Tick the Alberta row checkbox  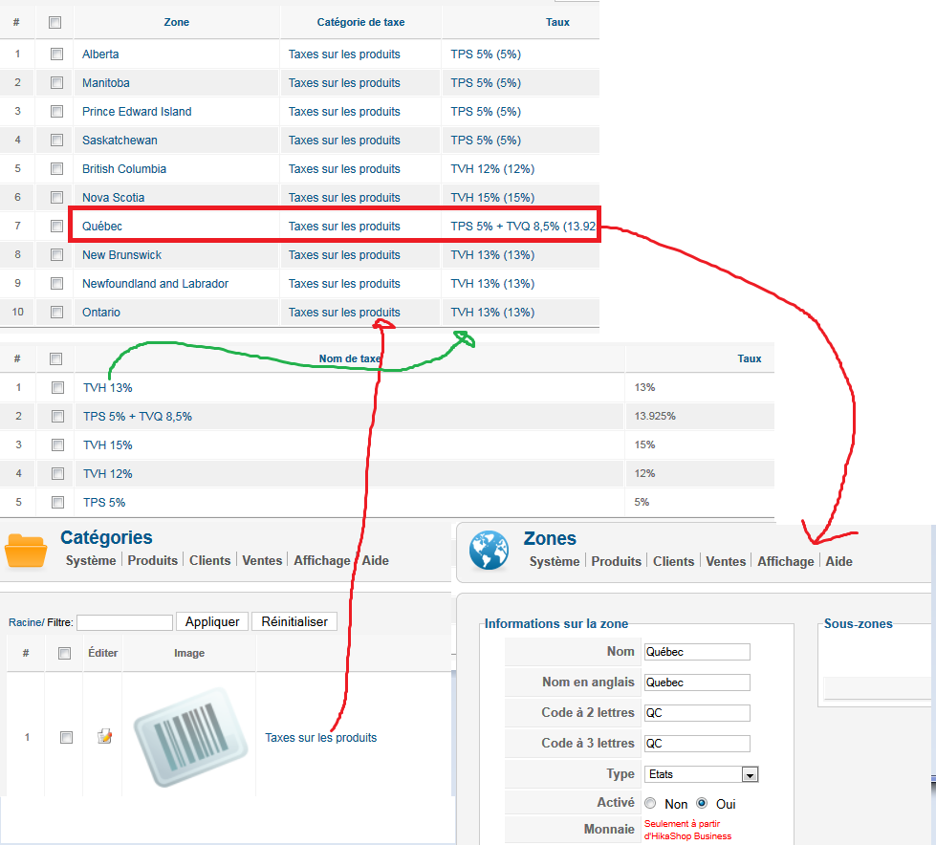point(56,54)
